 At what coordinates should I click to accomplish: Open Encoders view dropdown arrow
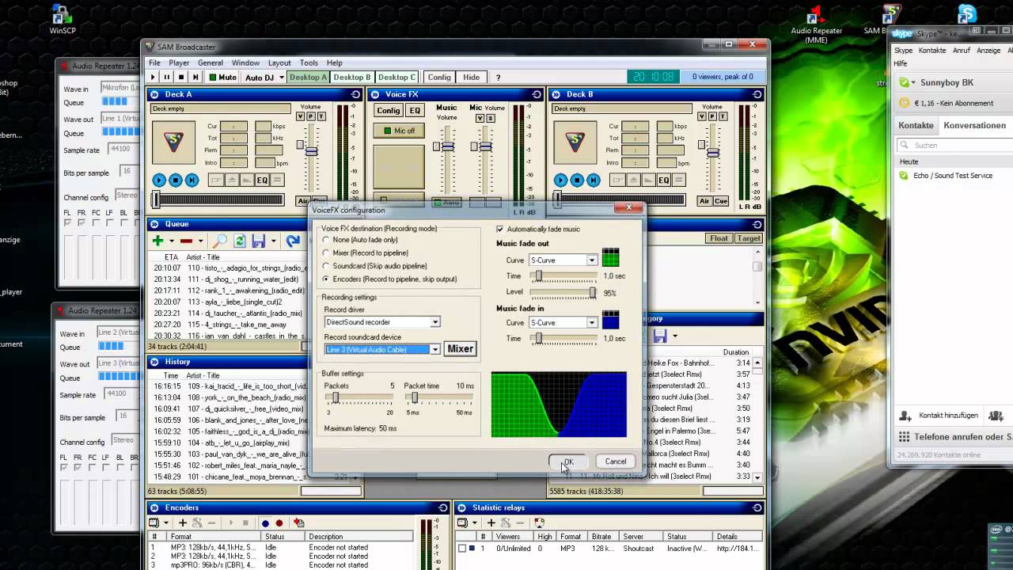(166, 523)
